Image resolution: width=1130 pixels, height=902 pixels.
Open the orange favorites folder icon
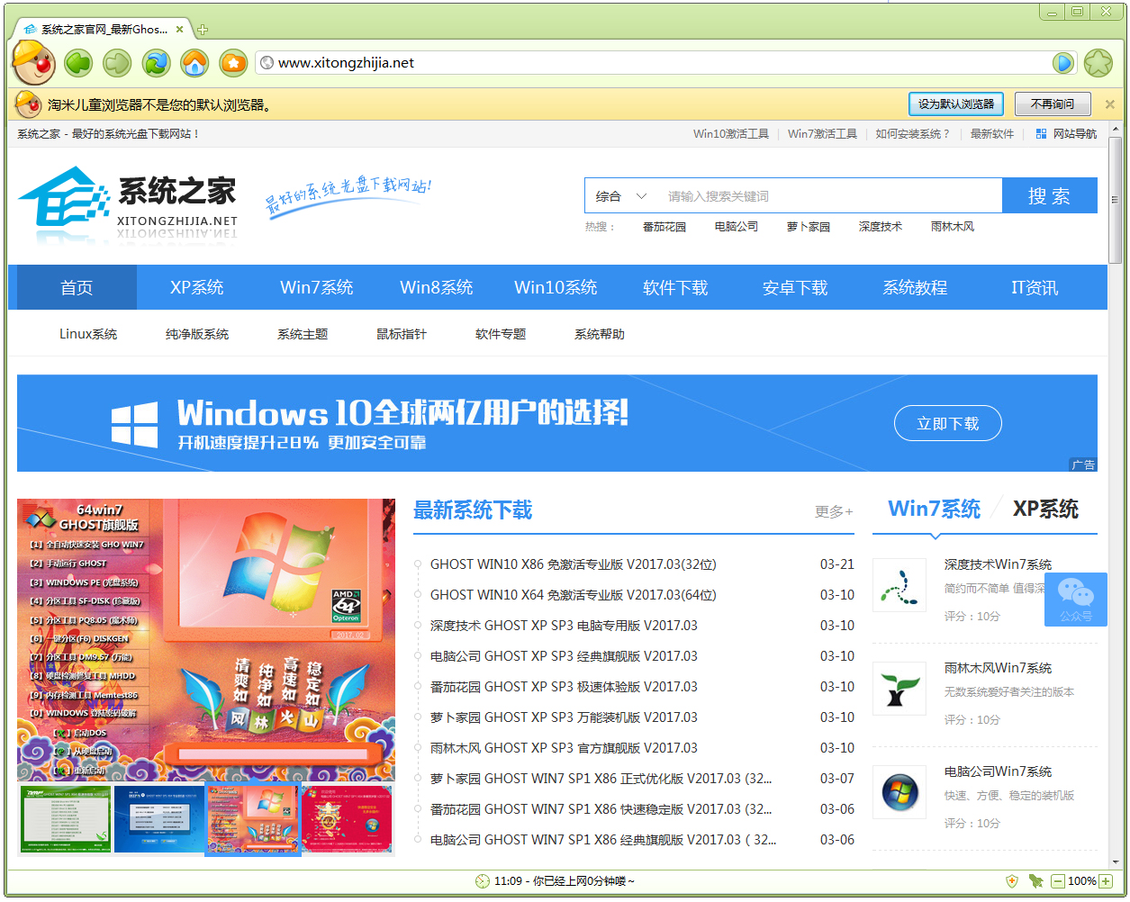[232, 63]
